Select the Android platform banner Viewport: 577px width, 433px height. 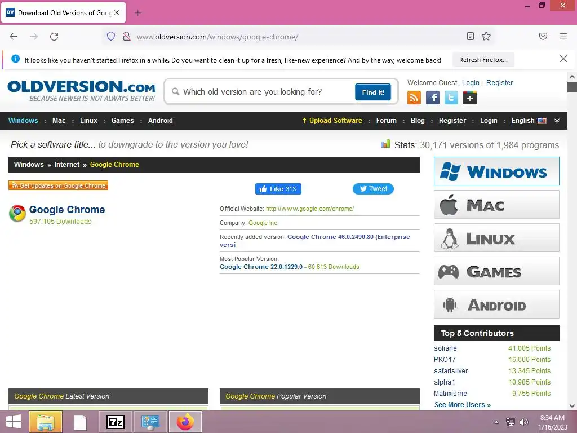click(x=496, y=304)
